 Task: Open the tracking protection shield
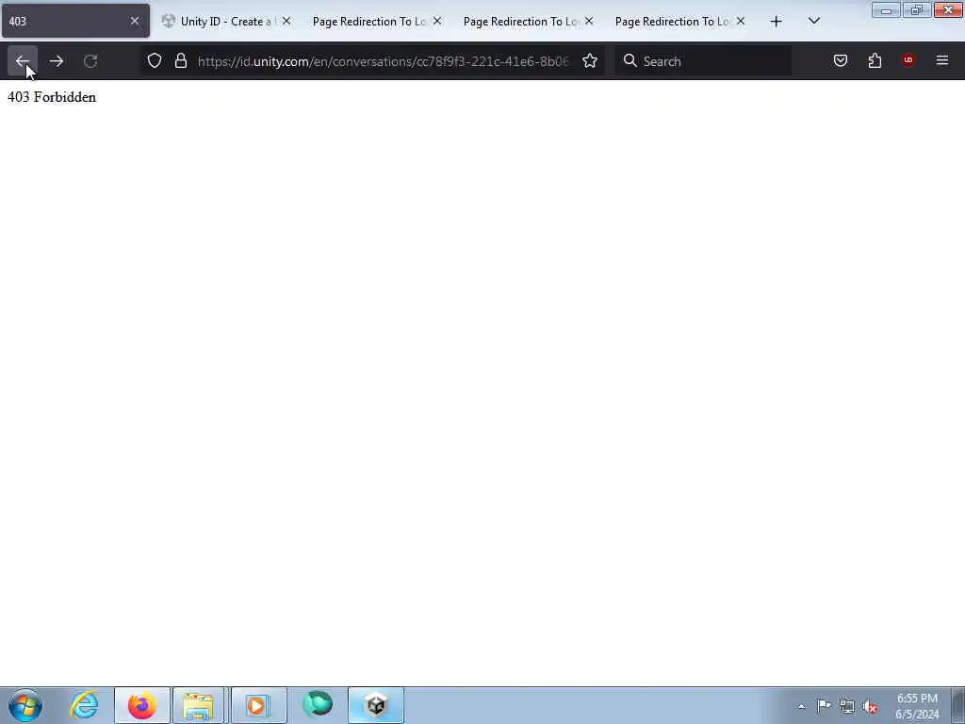155,61
